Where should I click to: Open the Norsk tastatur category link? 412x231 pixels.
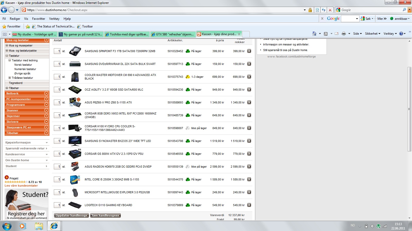click(23, 65)
